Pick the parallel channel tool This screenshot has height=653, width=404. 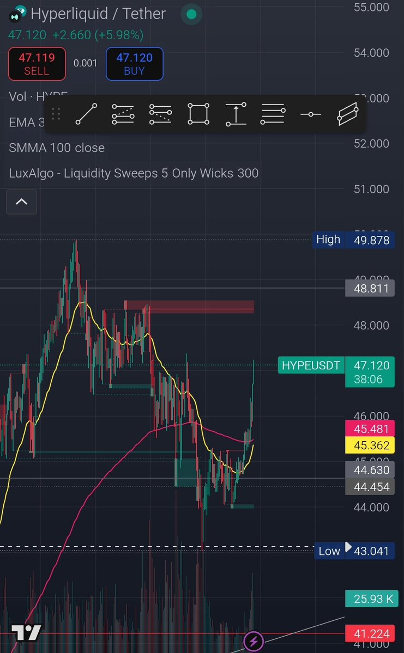[348, 114]
